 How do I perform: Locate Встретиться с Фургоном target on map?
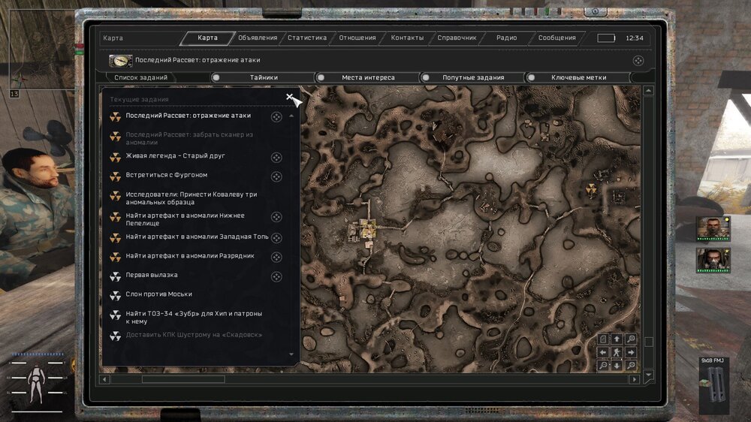point(276,176)
